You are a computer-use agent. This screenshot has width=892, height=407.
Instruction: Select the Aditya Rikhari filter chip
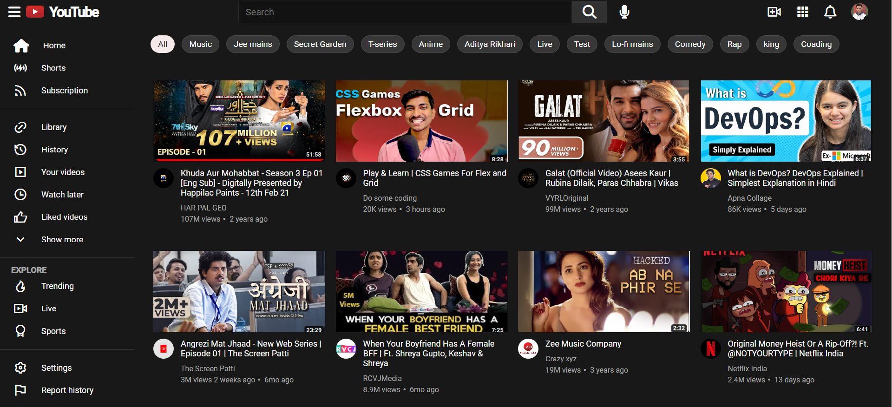[490, 44]
